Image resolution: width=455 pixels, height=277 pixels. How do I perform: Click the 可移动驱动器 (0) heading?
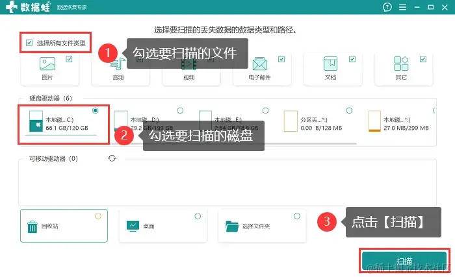pyautogui.click(x=53, y=158)
